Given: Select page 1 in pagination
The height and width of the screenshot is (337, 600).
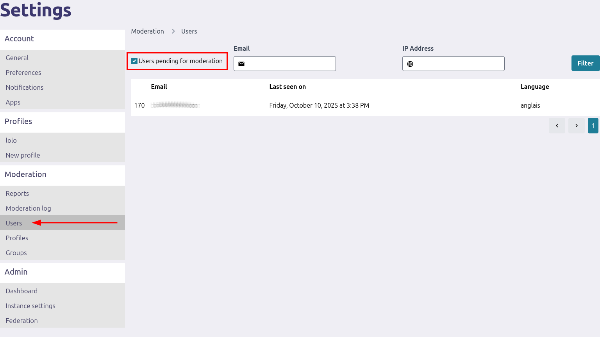Looking at the screenshot, I should [593, 126].
